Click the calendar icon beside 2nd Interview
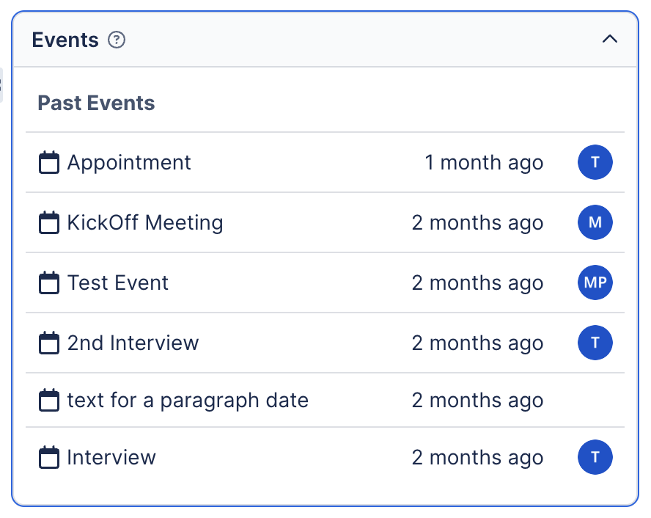651x518 pixels. click(48, 343)
